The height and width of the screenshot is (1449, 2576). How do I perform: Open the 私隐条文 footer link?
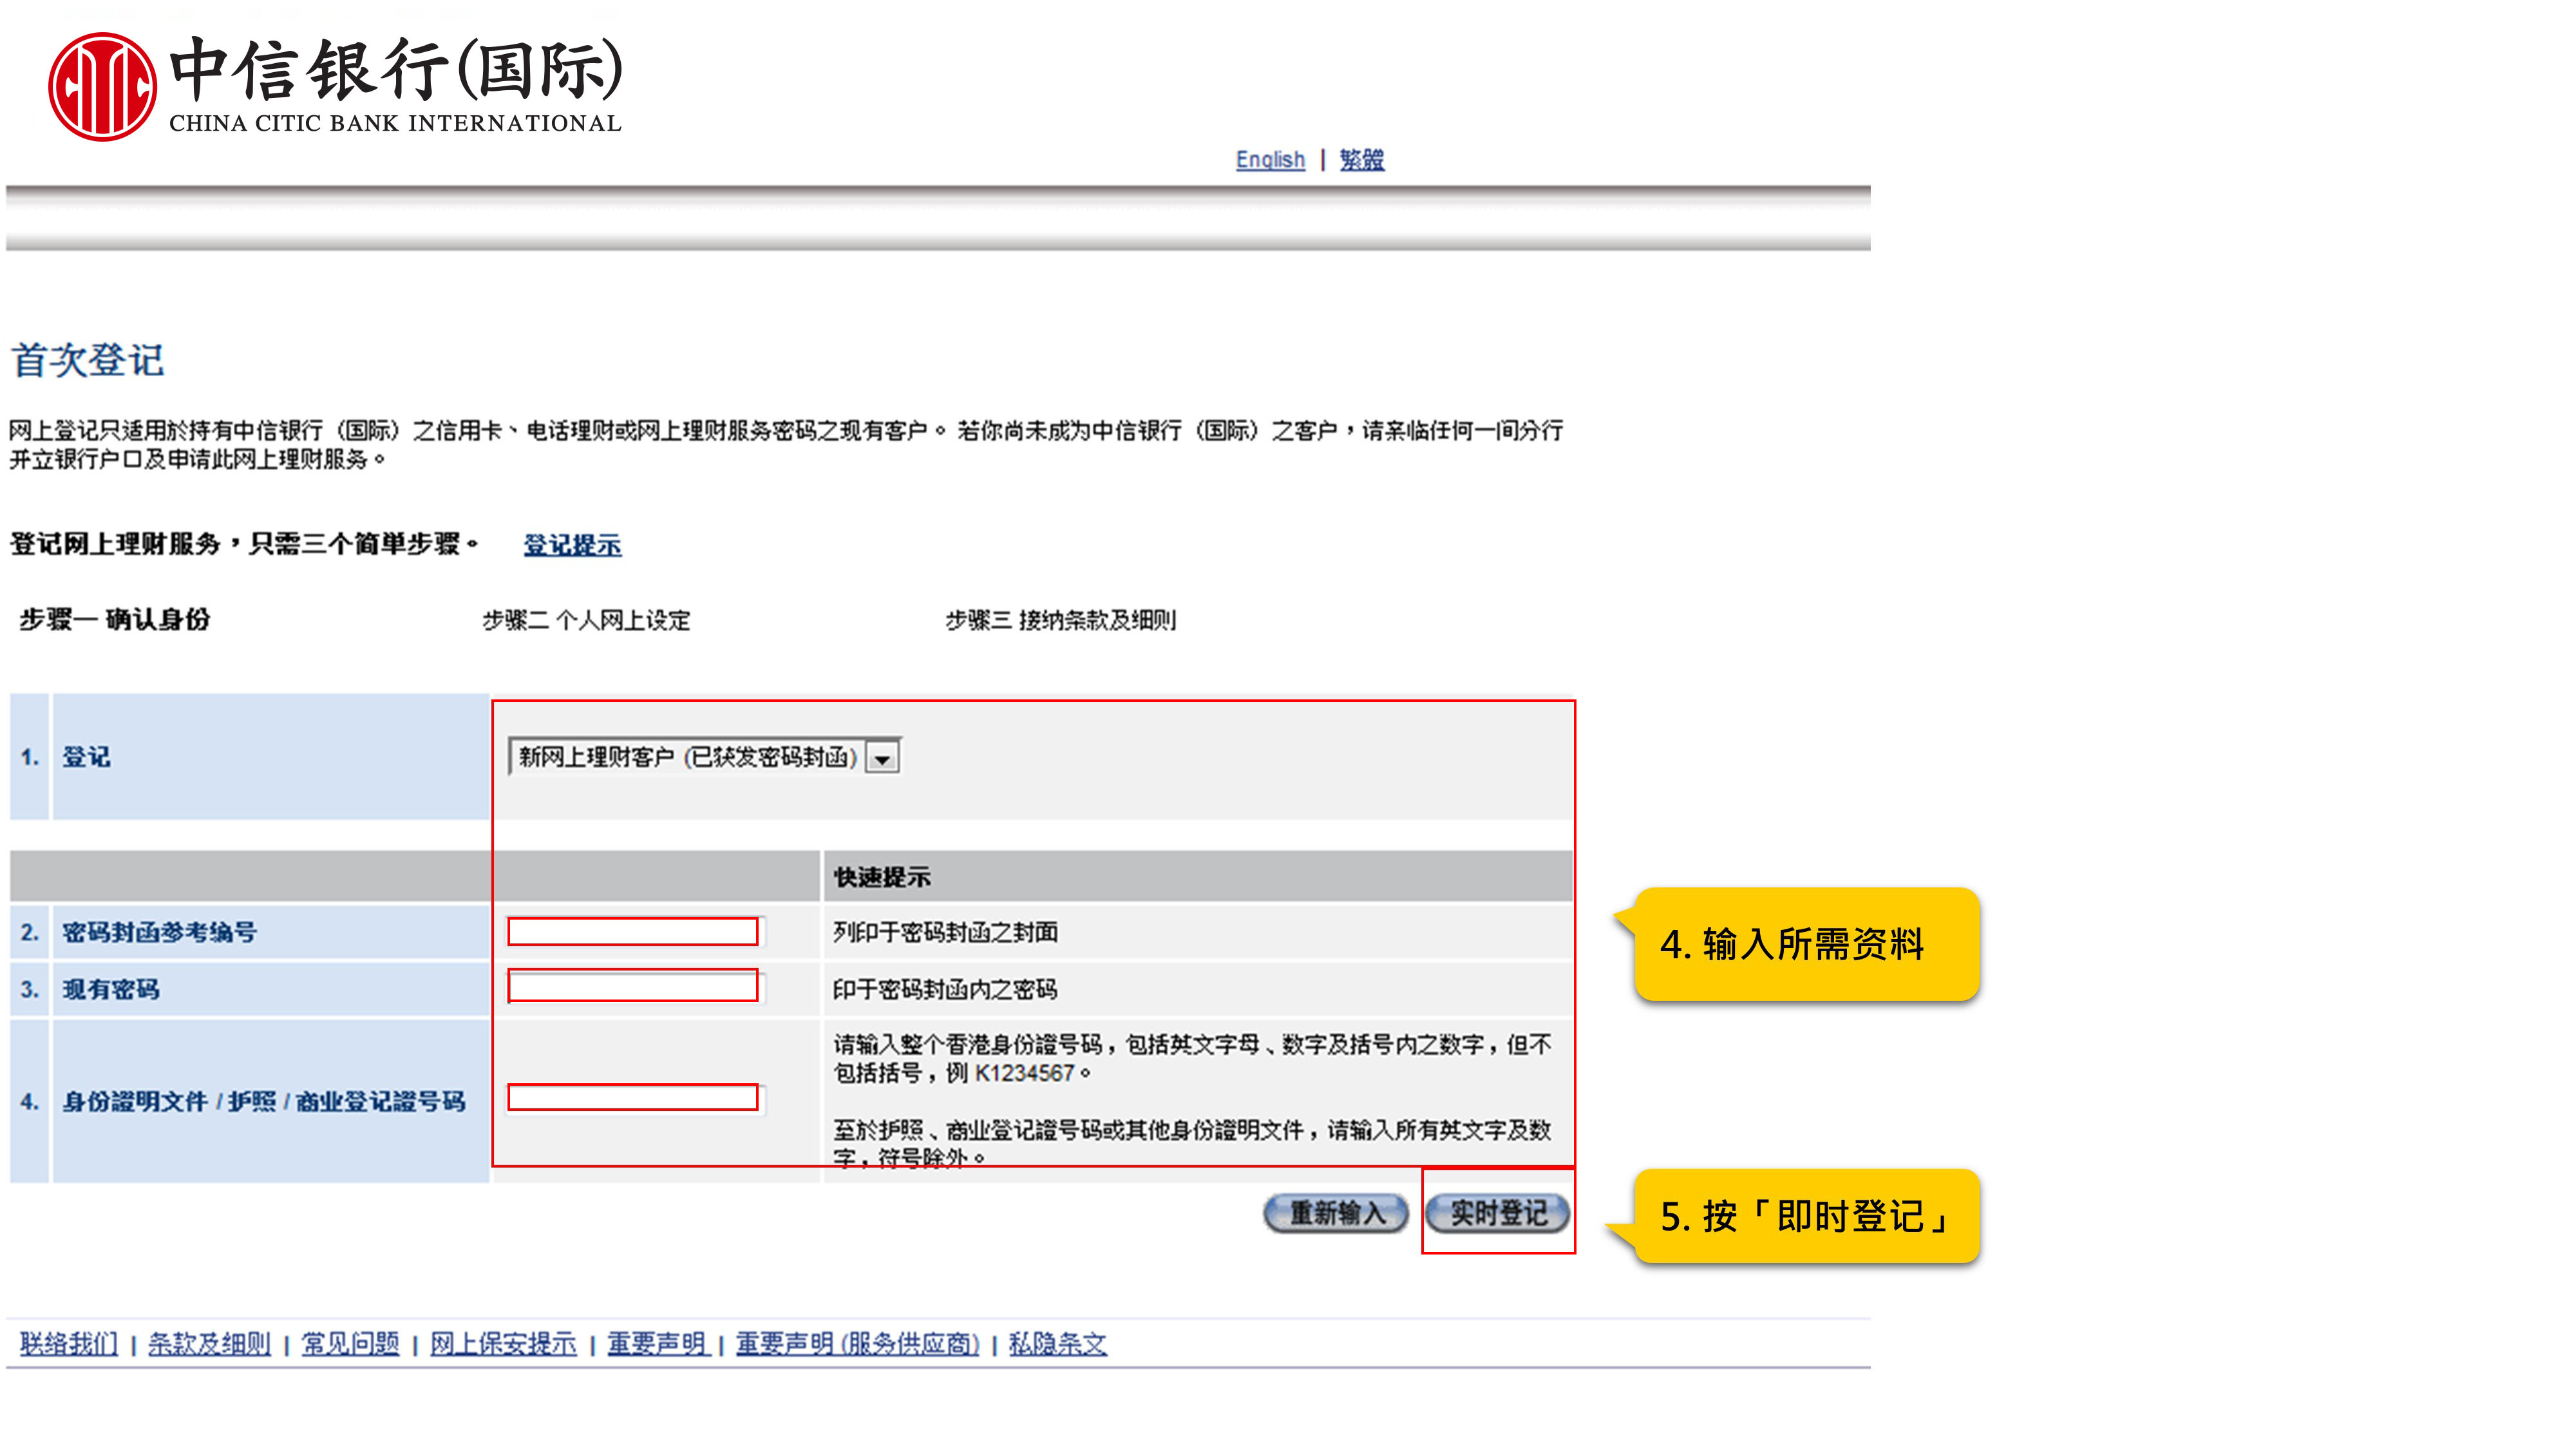pos(1058,1344)
